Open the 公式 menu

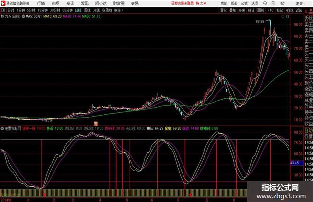point(244,3)
